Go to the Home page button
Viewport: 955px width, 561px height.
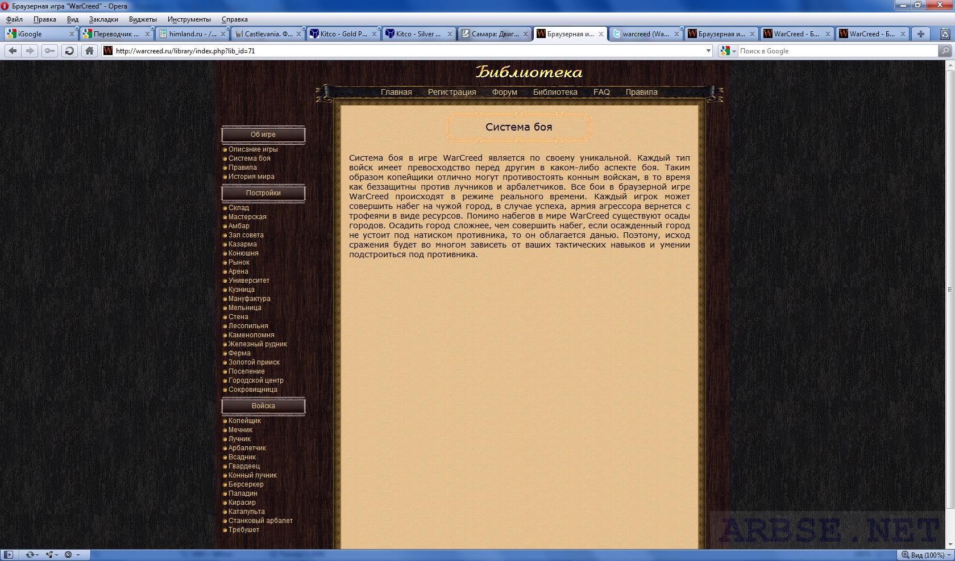coord(89,51)
